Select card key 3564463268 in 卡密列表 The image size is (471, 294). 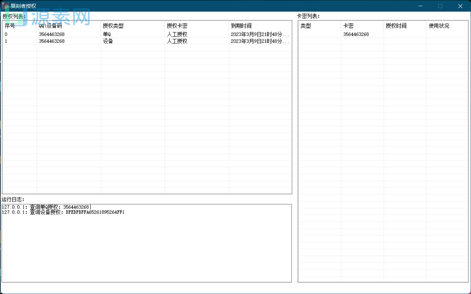[x=356, y=34]
